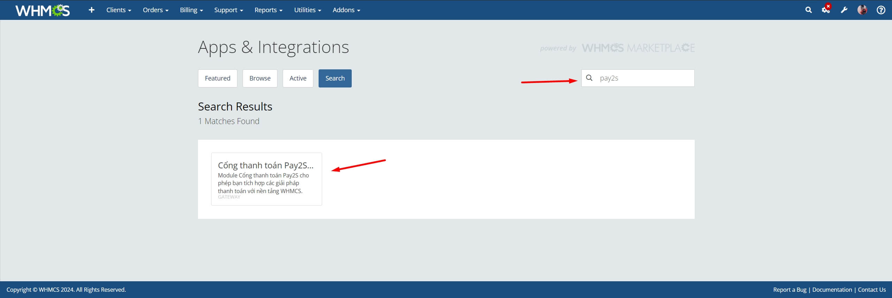
Task: Click the magnifier inside the marketplace search box
Action: tap(589, 78)
